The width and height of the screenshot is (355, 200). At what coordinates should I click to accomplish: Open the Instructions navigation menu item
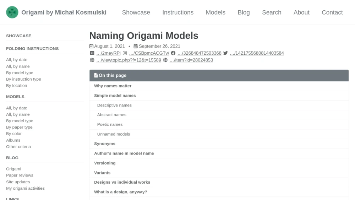pos(178,12)
